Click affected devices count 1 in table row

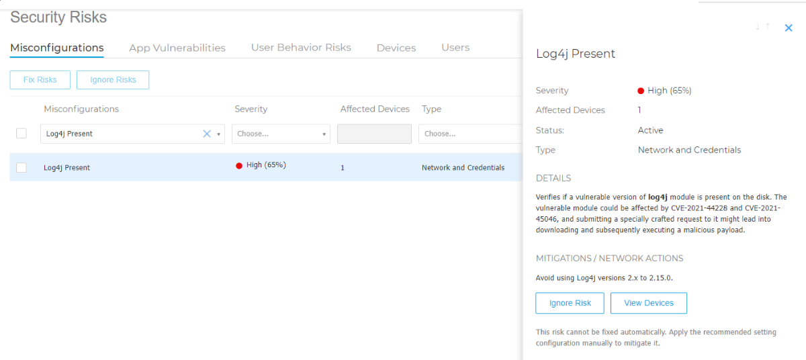[343, 167]
